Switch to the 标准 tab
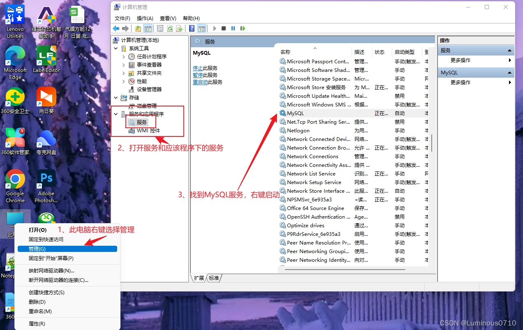The height and width of the screenshot is (330, 523). [x=214, y=278]
